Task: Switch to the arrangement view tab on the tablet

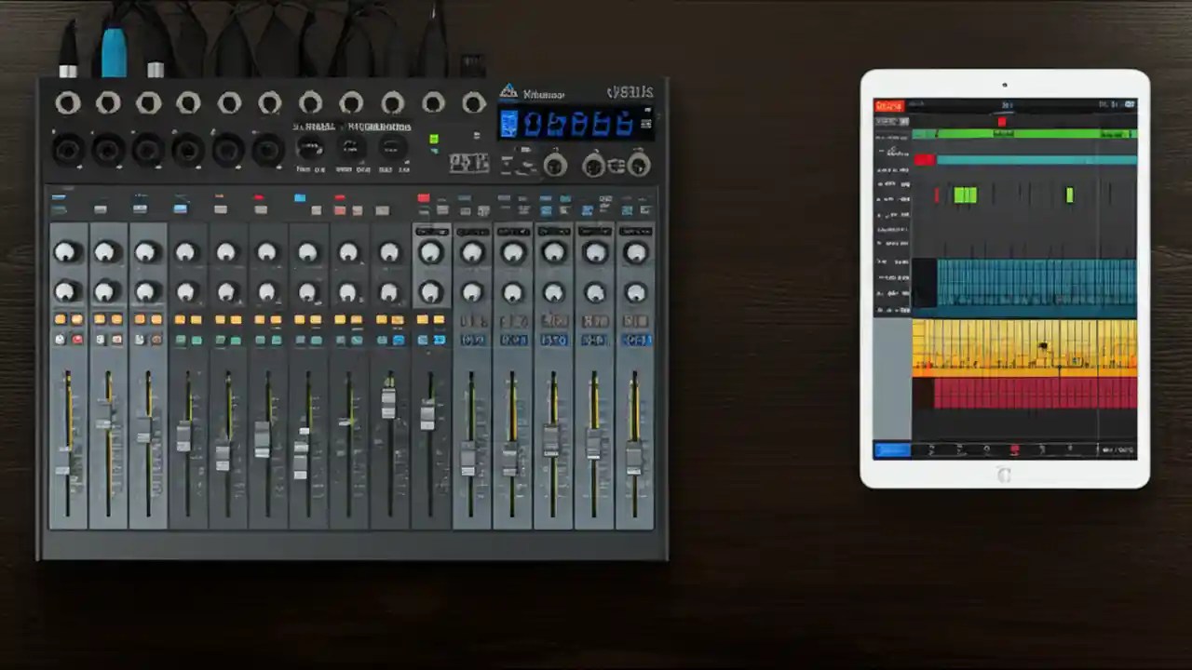Action: pyautogui.click(x=891, y=450)
